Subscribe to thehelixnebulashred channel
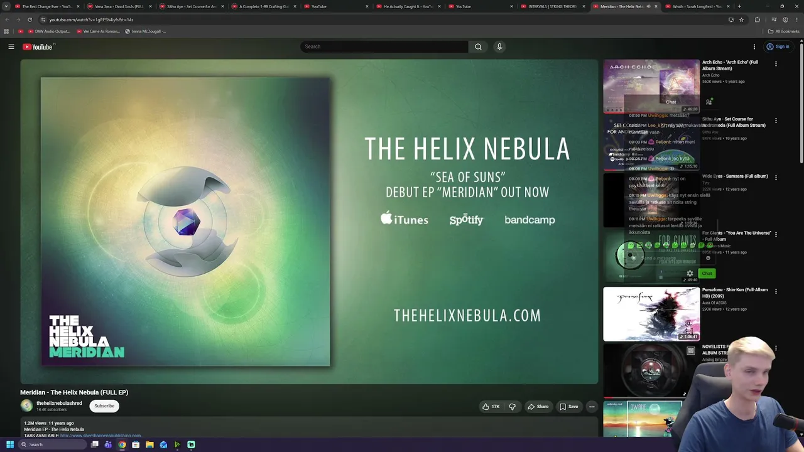 104,406
